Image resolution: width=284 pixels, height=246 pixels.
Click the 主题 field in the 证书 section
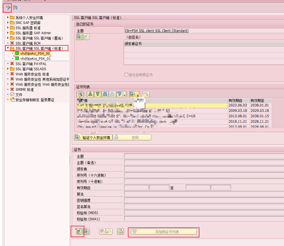click(204, 156)
